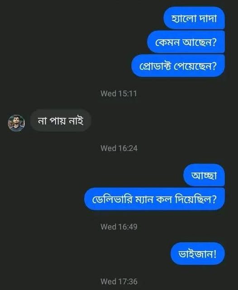Select the প্রোডাক্ট পেয়েছেন? message bubble
Viewport: 238px width, 290px height.
point(178,66)
